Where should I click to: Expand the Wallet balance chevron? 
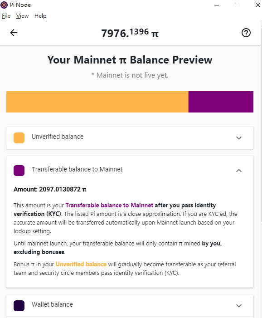point(239,306)
